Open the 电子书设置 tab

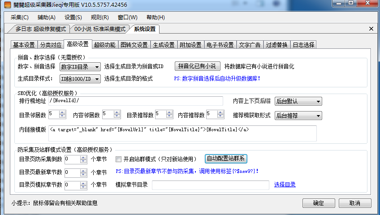point(220,45)
